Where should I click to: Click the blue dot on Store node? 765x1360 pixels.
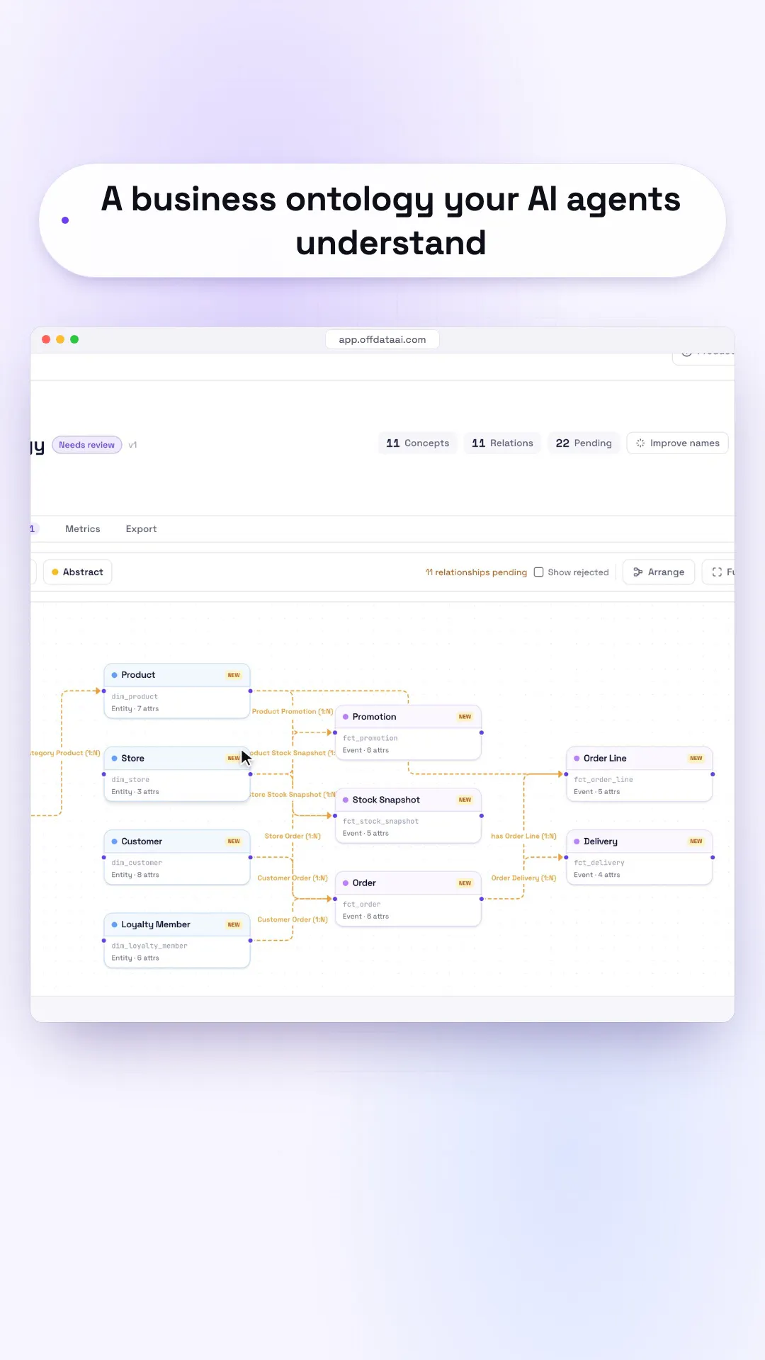pos(115,759)
